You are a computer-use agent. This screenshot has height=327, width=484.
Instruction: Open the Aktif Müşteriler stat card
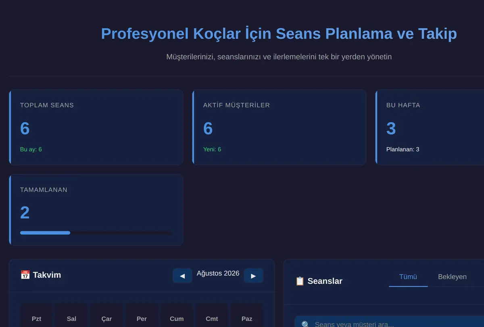click(279, 127)
